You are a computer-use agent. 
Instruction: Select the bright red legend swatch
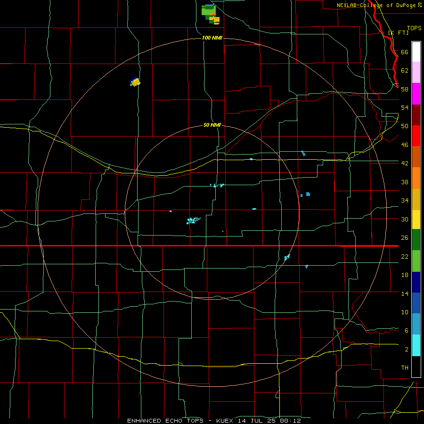pos(416,136)
